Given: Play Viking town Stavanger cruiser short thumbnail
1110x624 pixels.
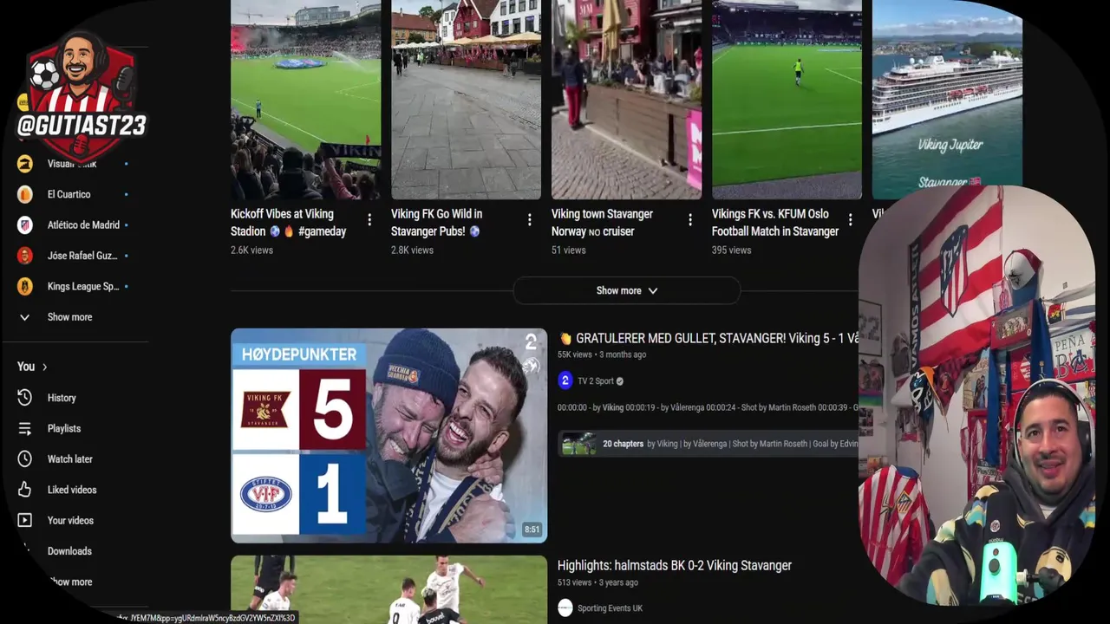Looking at the screenshot, I should pos(626,100).
